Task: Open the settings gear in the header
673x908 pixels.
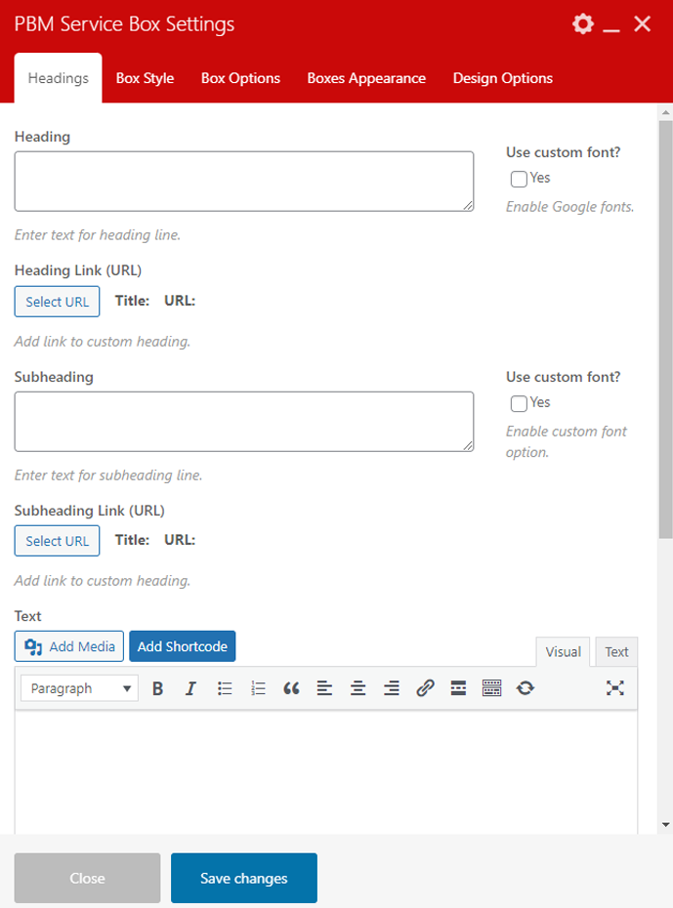Action: coord(583,24)
